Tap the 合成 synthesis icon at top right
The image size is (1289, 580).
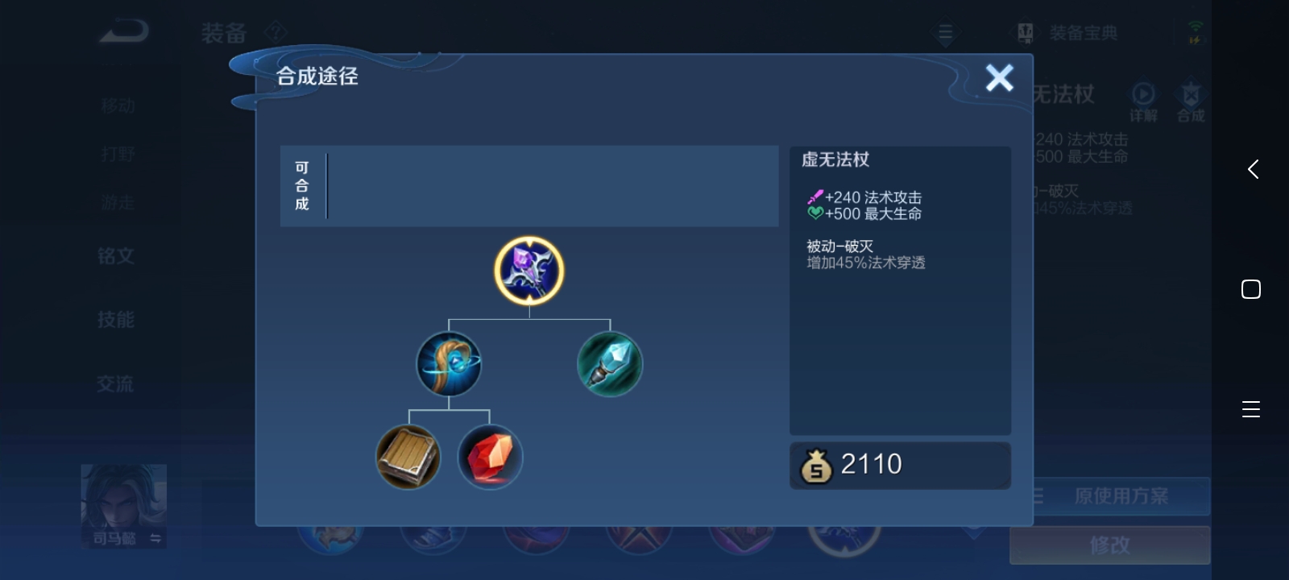tap(1191, 101)
